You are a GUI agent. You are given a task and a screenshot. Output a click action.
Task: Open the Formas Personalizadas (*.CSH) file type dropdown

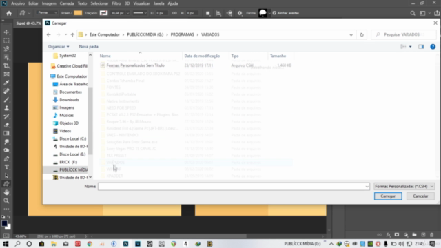(404, 187)
